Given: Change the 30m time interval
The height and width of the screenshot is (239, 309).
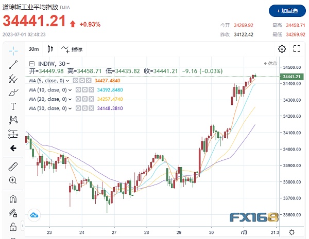Looking at the screenshot, I should tap(33, 49).
